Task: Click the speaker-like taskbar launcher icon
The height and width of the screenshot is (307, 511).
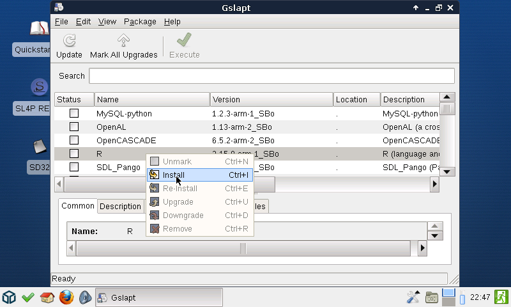Action: tap(85, 297)
